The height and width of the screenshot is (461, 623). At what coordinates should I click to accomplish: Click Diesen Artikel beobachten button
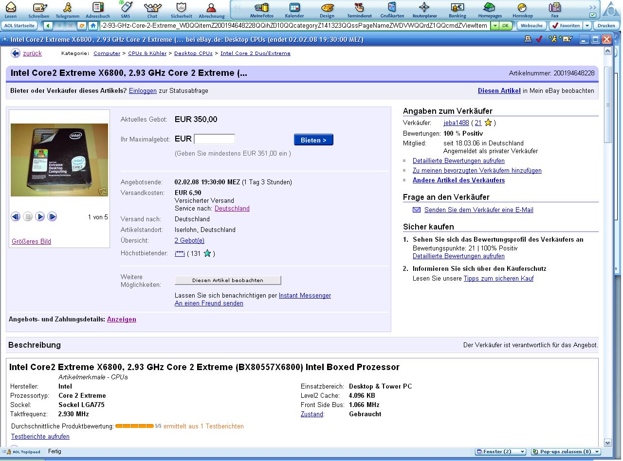pyautogui.click(x=228, y=280)
